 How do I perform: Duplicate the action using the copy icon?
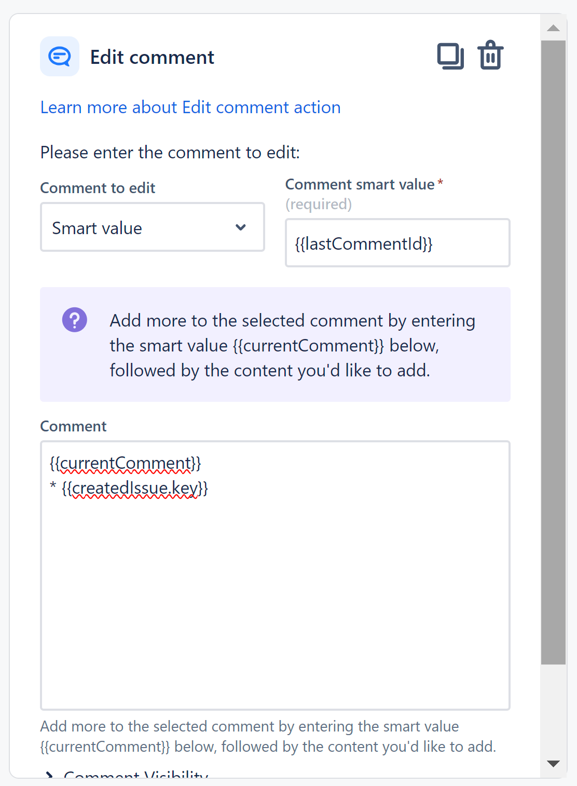450,55
